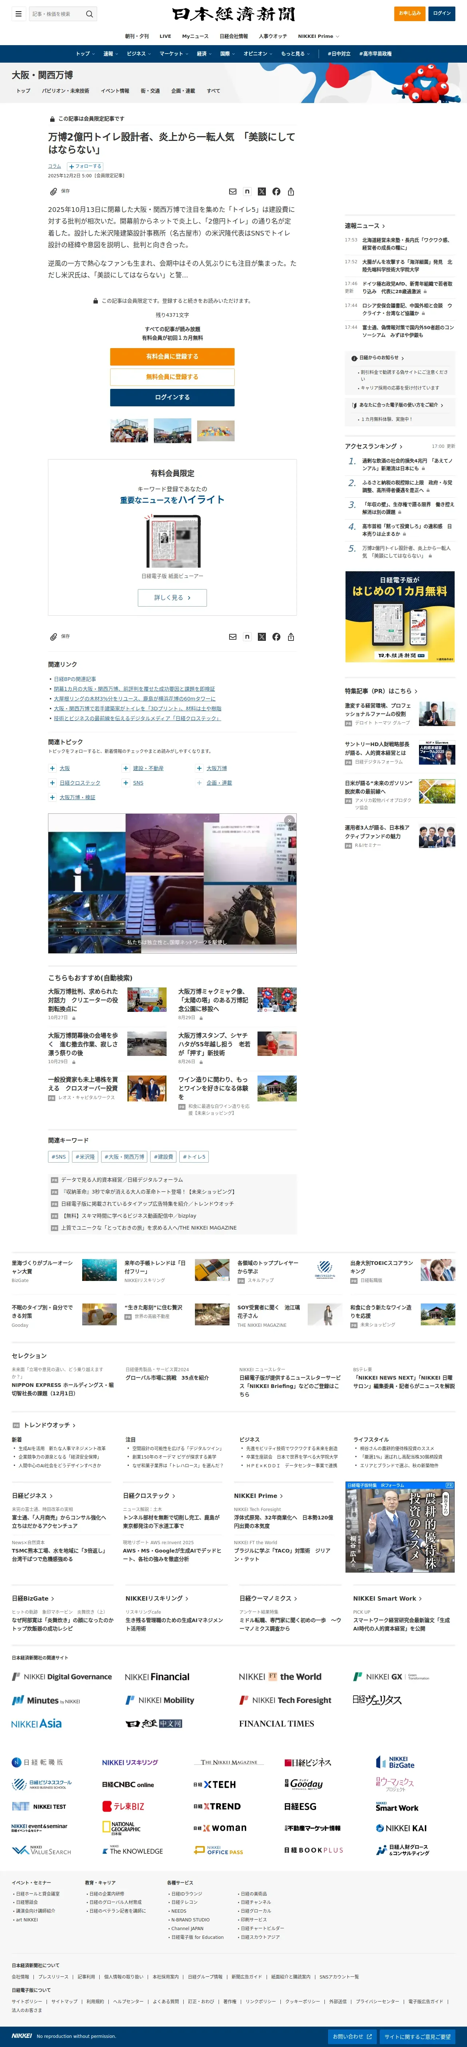This screenshot has width=467, height=2047.
Task: Open the NIKKEI Asia logo link
Action: coord(36,1724)
